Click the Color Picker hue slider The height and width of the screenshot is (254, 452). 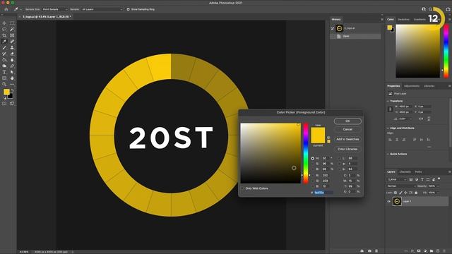click(x=306, y=154)
